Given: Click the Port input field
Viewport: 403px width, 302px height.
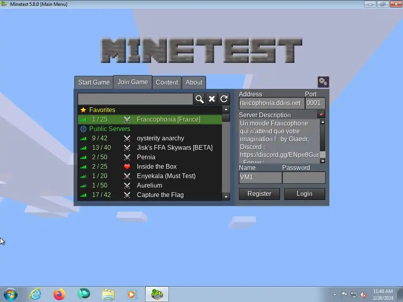Looking at the screenshot, I should tap(315, 103).
